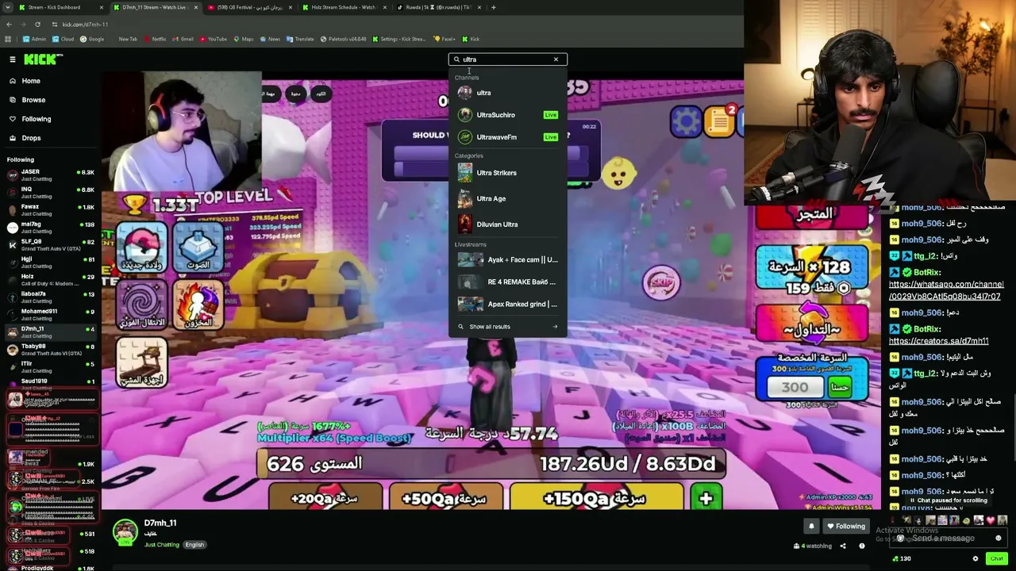Click the Following heart button
This screenshot has height=571, width=1016.
click(846, 527)
